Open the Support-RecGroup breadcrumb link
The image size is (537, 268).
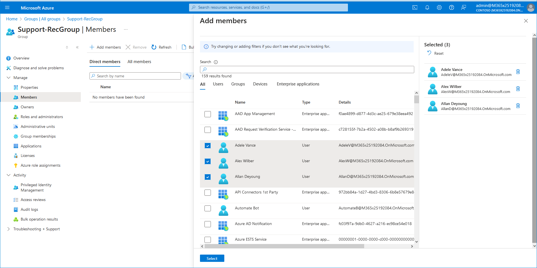(85, 19)
